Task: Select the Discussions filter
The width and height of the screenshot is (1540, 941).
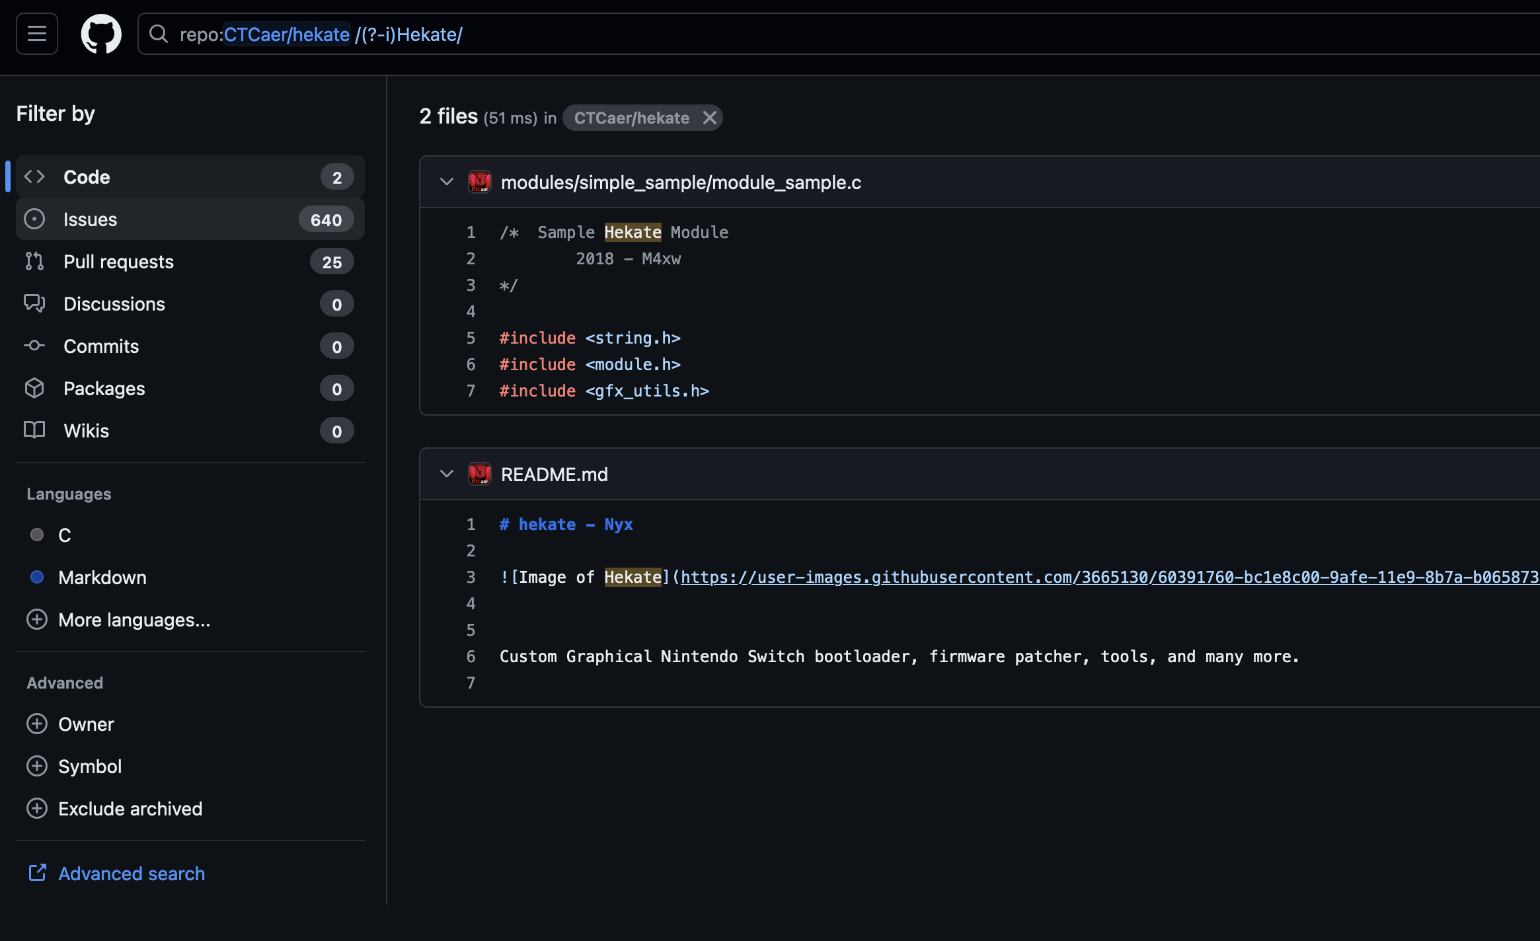Action: (x=190, y=304)
